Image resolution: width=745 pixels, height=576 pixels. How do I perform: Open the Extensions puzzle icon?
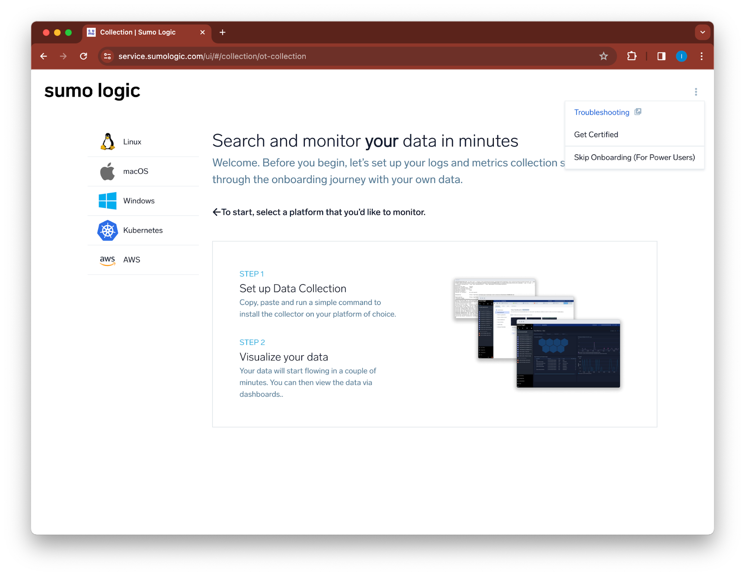632,56
